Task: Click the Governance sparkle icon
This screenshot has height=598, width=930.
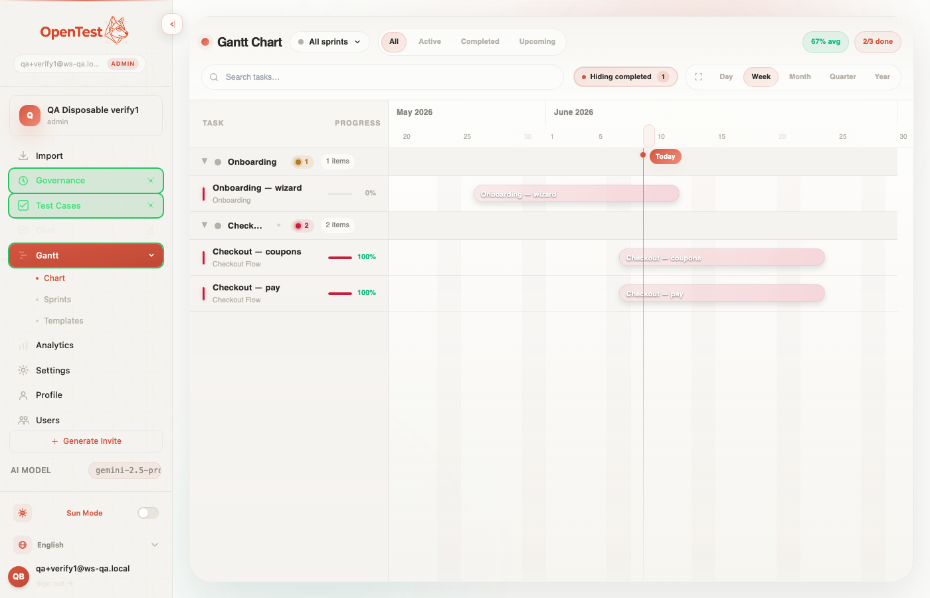Action: coord(151,181)
